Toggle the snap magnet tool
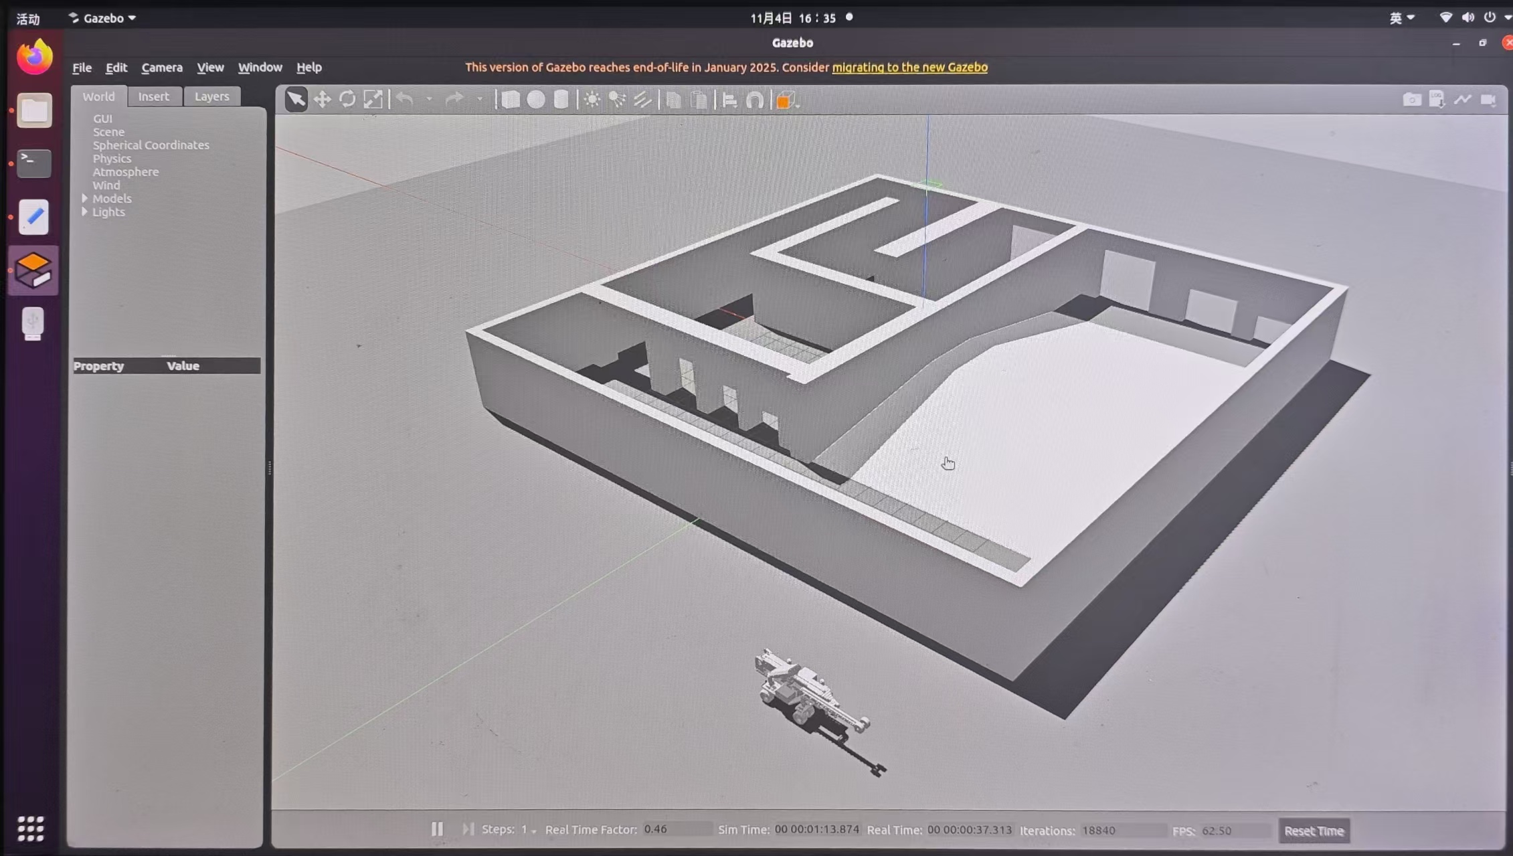This screenshot has height=856, width=1513. [755, 100]
